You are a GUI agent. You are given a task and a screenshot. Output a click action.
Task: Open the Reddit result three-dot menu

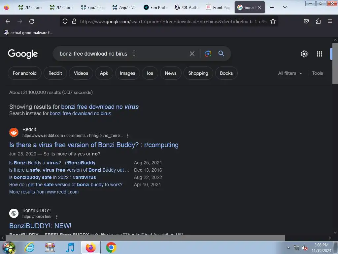tap(128, 135)
